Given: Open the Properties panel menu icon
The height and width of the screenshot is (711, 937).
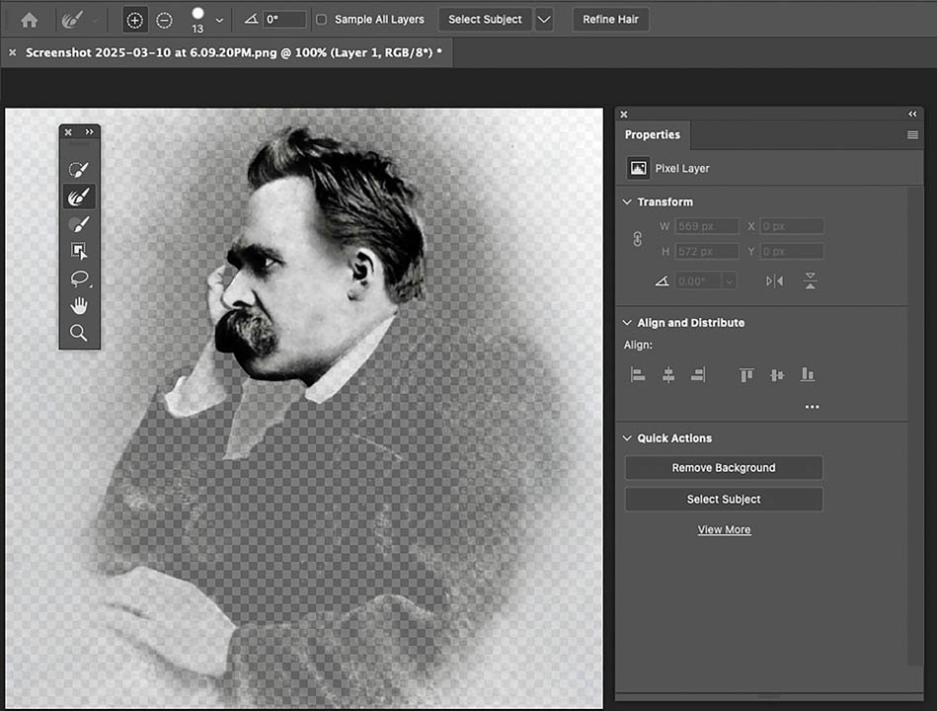Looking at the screenshot, I should 912,135.
